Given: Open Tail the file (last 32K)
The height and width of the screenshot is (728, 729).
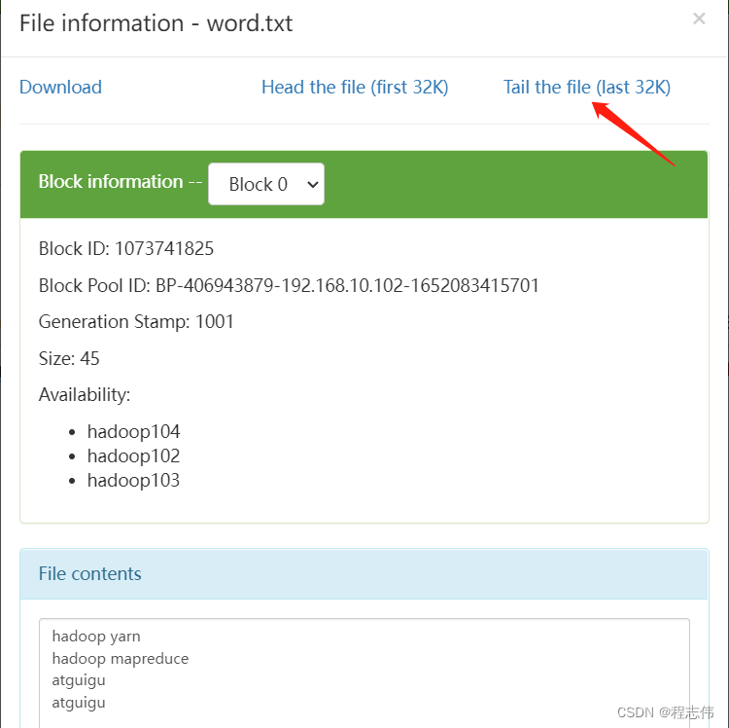Looking at the screenshot, I should point(587,87).
